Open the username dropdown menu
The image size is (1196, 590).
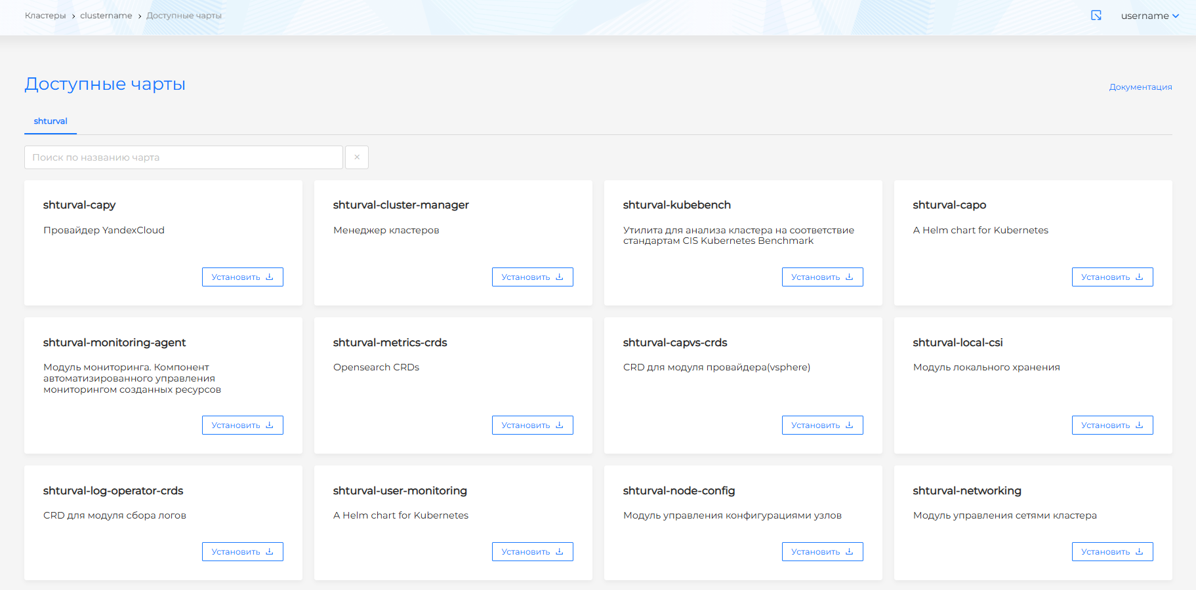(1149, 16)
